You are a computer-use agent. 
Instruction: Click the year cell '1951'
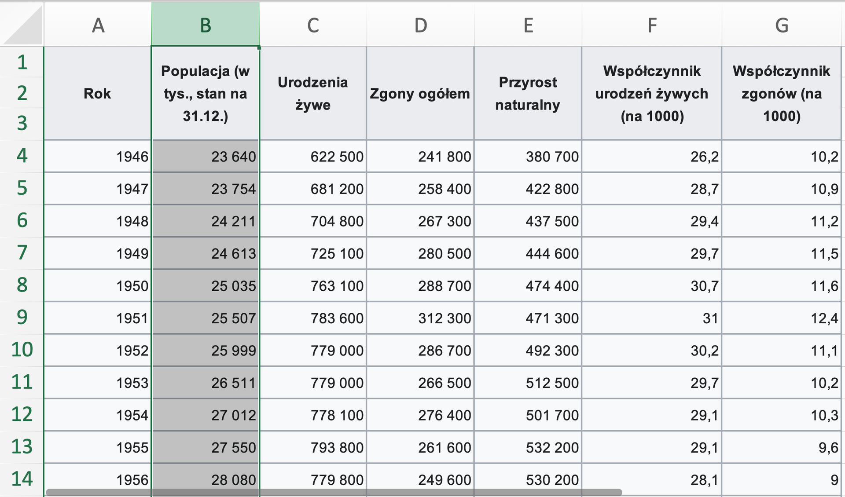click(x=98, y=318)
